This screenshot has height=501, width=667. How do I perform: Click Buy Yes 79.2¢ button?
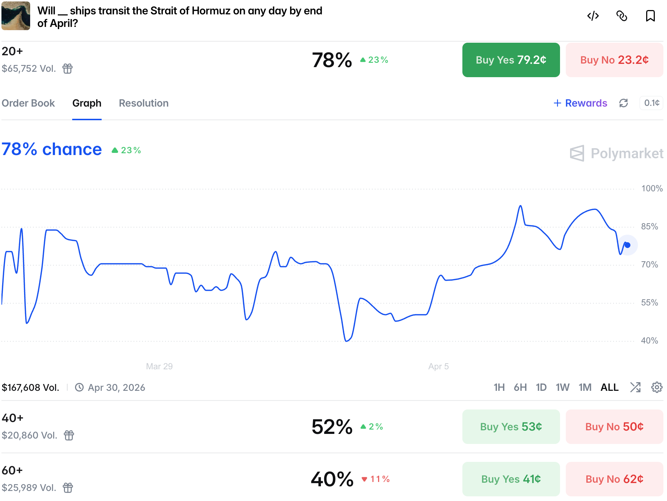511,60
